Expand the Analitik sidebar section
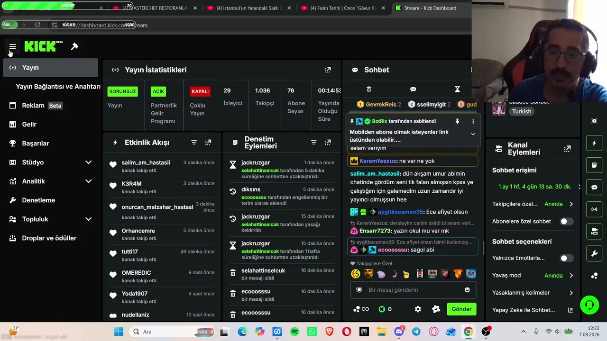Viewport: 607px width, 341px height. (x=88, y=181)
